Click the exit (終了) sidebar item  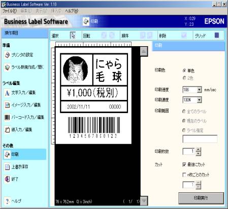point(11,179)
